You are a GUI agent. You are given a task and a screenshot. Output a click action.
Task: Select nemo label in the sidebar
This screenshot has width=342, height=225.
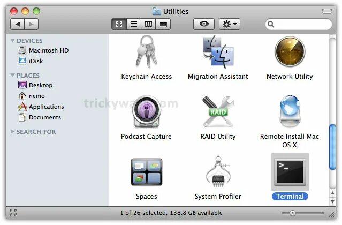36,96
